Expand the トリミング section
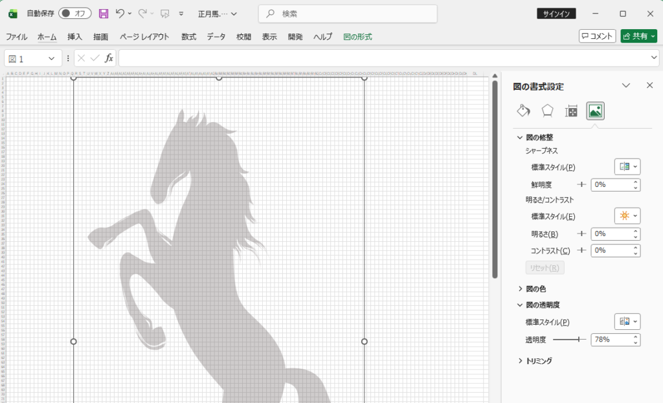The image size is (663, 403). pos(537,361)
